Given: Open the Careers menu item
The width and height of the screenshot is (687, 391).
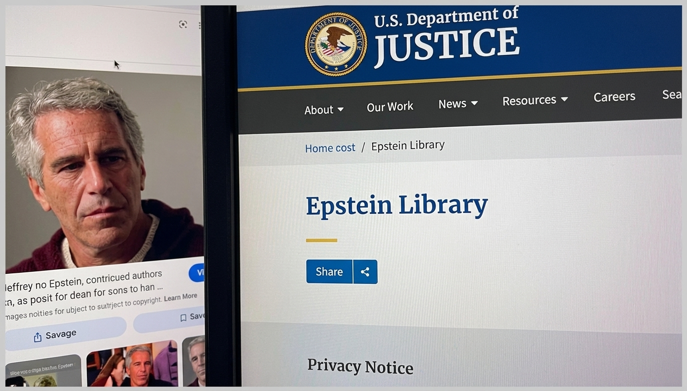Looking at the screenshot, I should click(x=614, y=97).
